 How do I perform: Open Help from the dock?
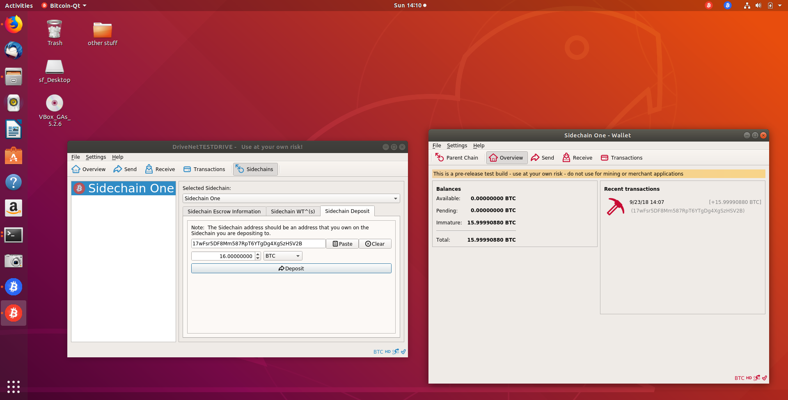[x=14, y=182]
